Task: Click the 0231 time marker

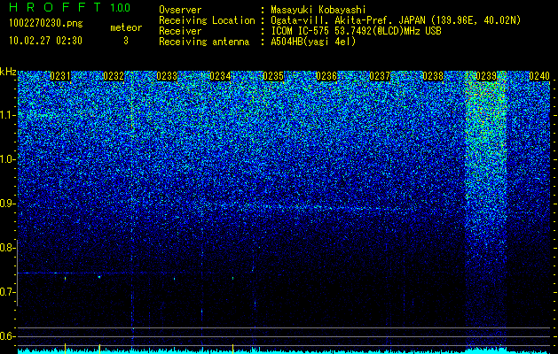Action: click(60, 76)
